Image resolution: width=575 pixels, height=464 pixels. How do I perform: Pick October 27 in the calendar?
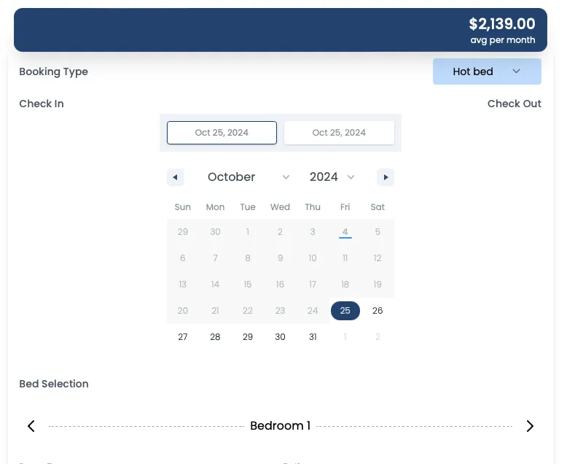coord(183,337)
